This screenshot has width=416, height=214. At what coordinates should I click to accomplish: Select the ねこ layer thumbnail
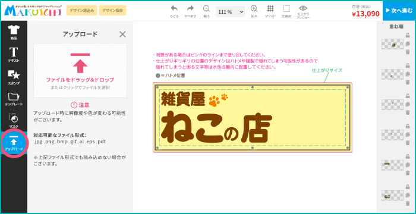point(392,196)
